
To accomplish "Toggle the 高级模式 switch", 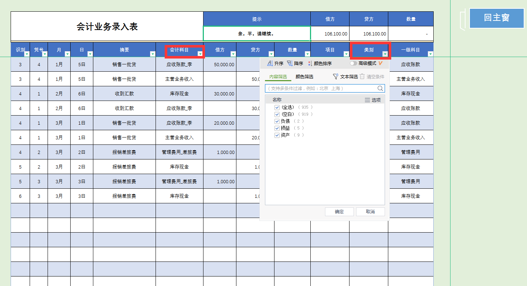I will 354,63.
